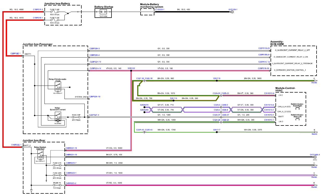Screen dimensions: 322x196
Task: Click the Relay-Climate seats-Front relay symbol
Action: (57, 86)
